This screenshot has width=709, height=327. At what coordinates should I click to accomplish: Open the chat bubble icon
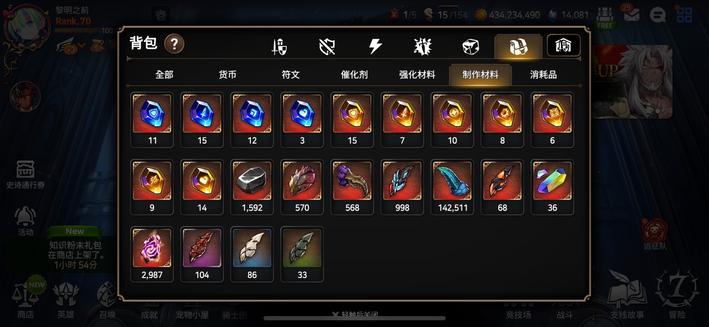(657, 15)
